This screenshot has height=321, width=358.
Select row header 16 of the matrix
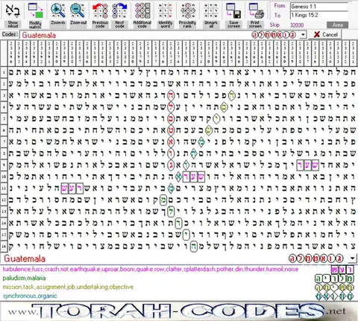(4, 247)
